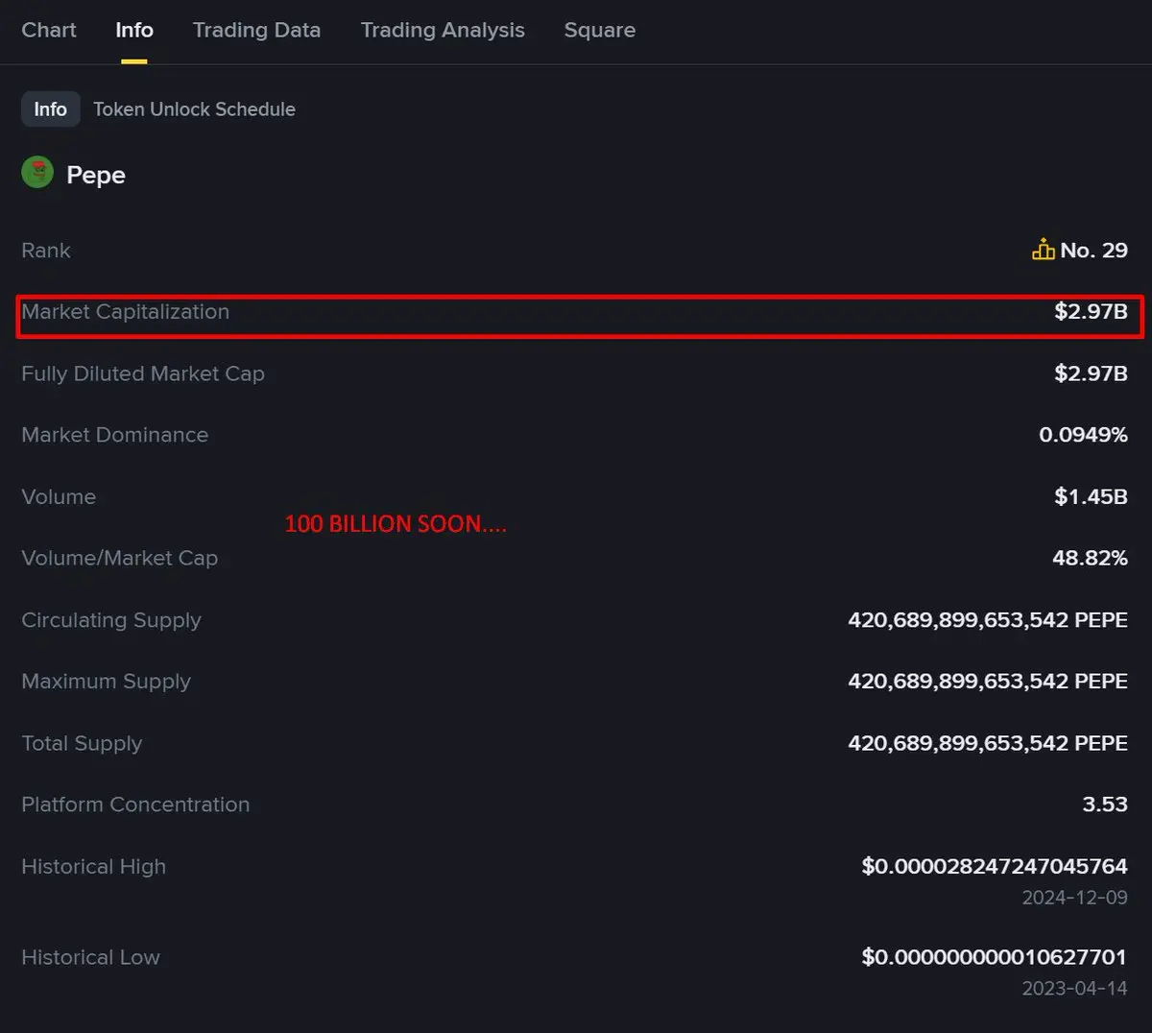The height and width of the screenshot is (1033, 1152).
Task: Click the Maximum Supply PEPE amount
Action: click(x=988, y=682)
